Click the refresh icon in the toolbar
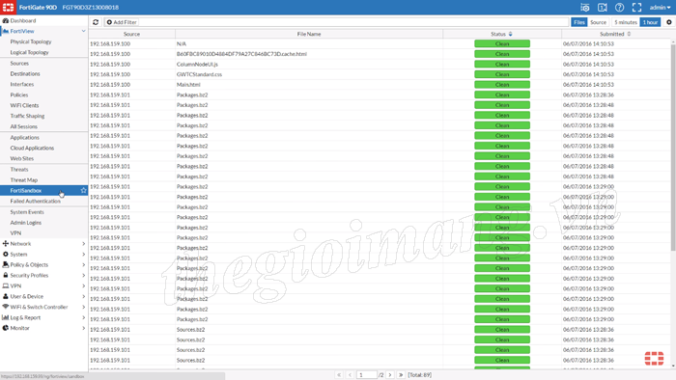The width and height of the screenshot is (676, 380). pos(96,22)
